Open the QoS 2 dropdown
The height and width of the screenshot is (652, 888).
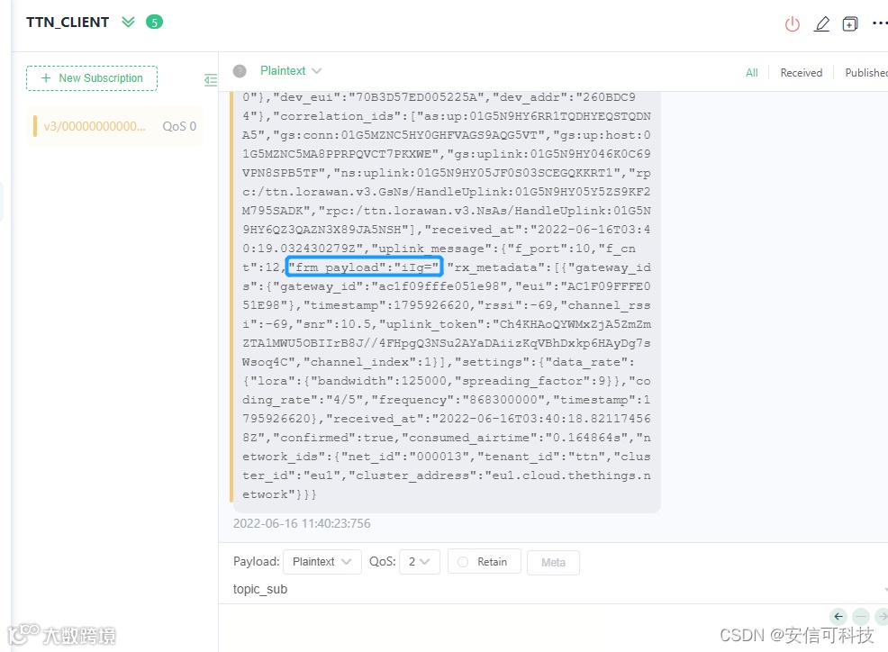419,562
